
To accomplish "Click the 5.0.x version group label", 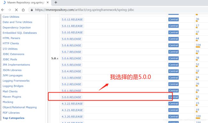I will [x=55, y=58].
